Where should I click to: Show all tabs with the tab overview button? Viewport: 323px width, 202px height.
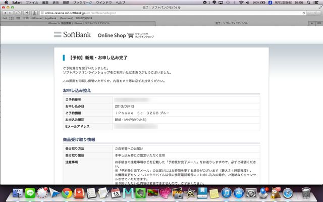tap(319, 23)
